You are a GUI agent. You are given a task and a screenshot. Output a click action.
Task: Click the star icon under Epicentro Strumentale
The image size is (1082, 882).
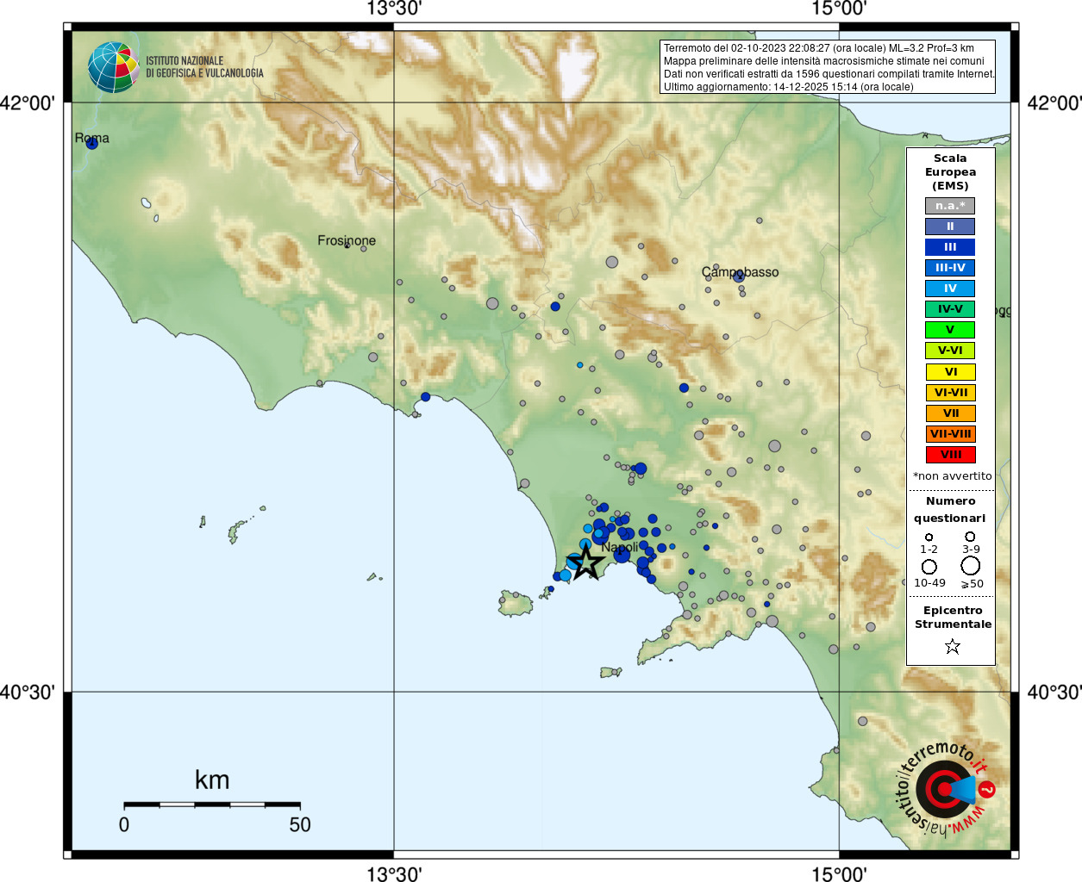(953, 646)
